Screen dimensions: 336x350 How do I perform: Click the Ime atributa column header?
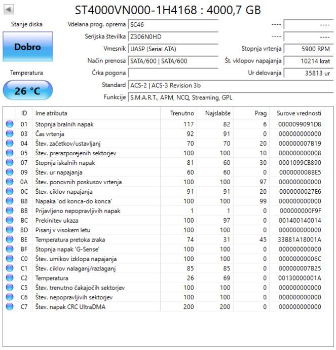(x=51, y=113)
